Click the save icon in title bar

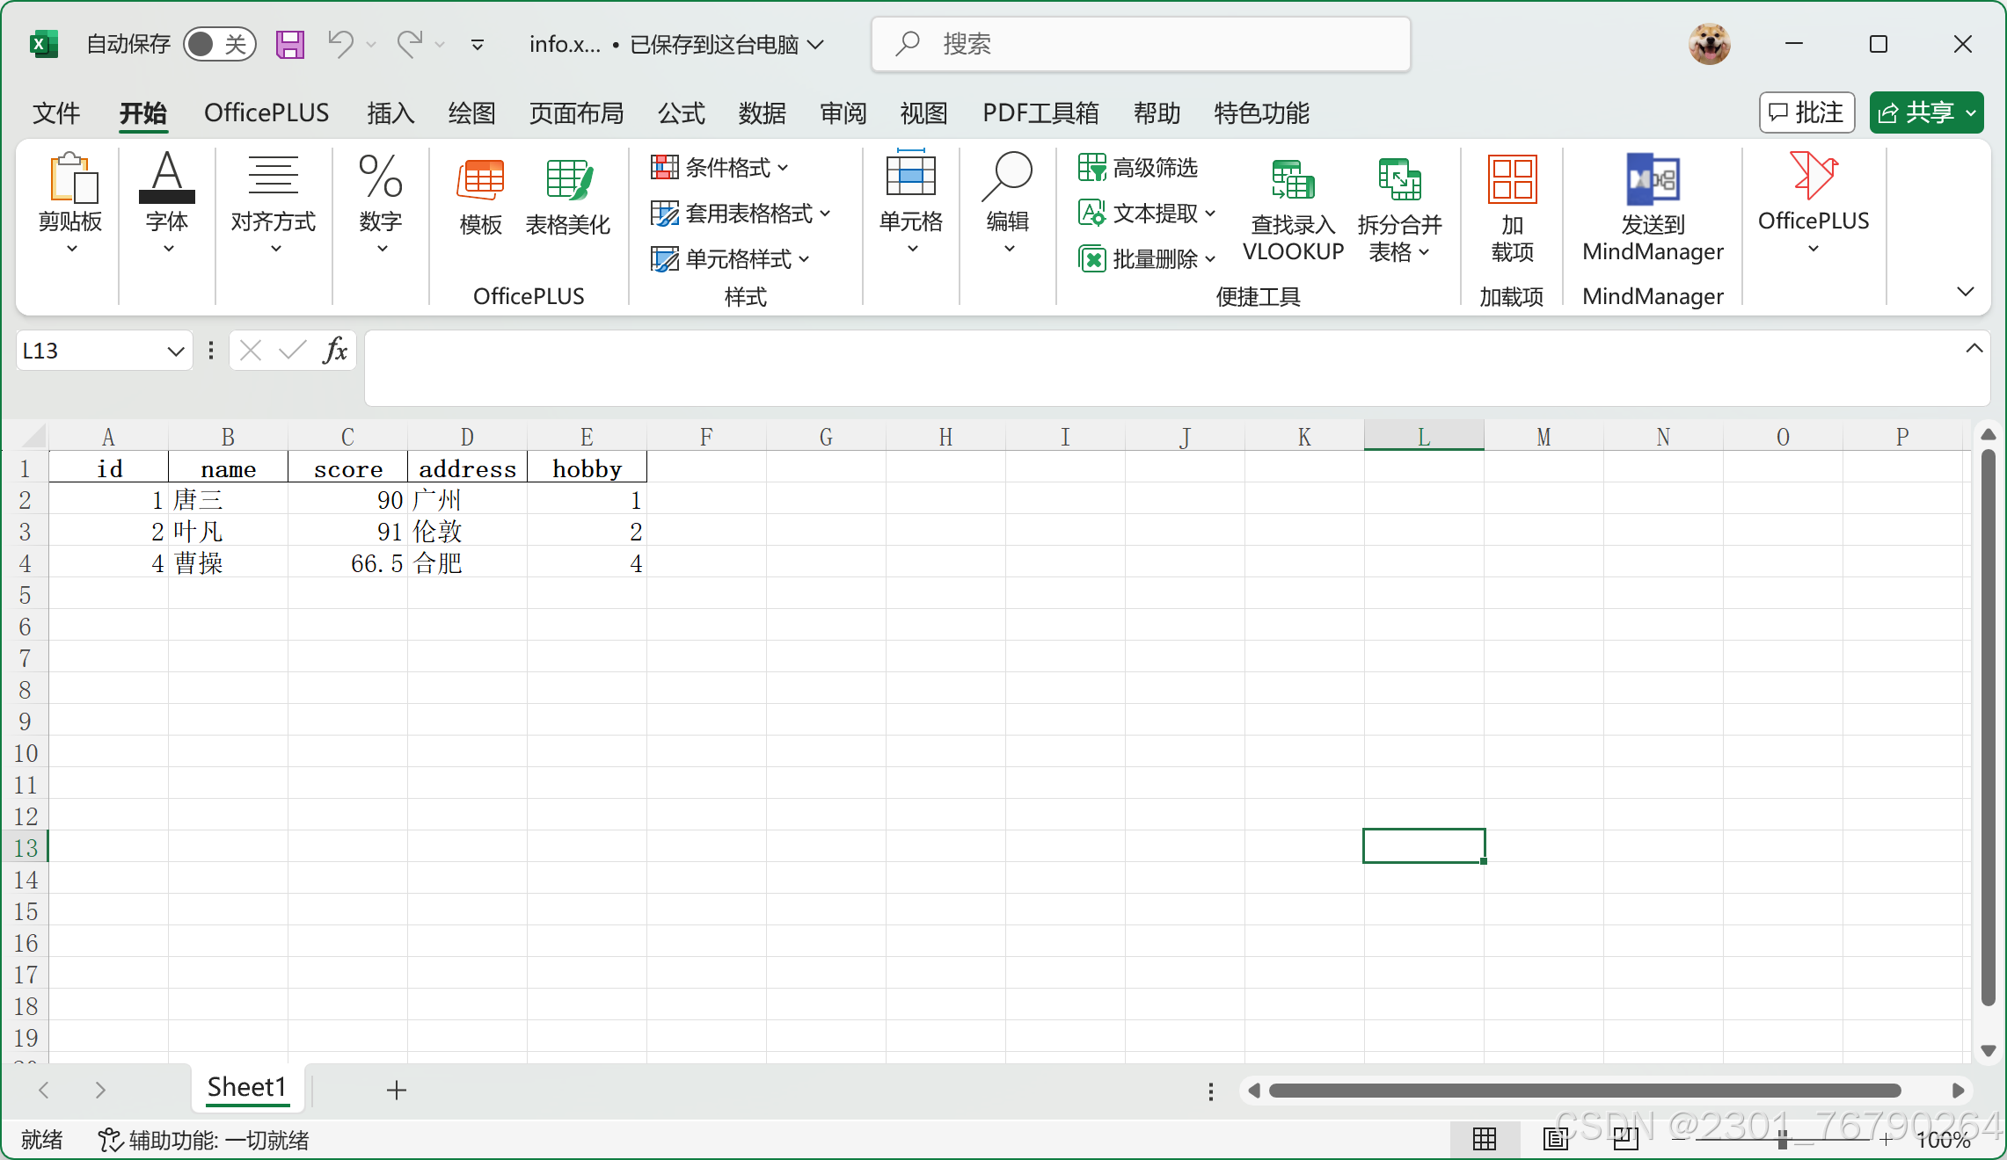coord(289,44)
